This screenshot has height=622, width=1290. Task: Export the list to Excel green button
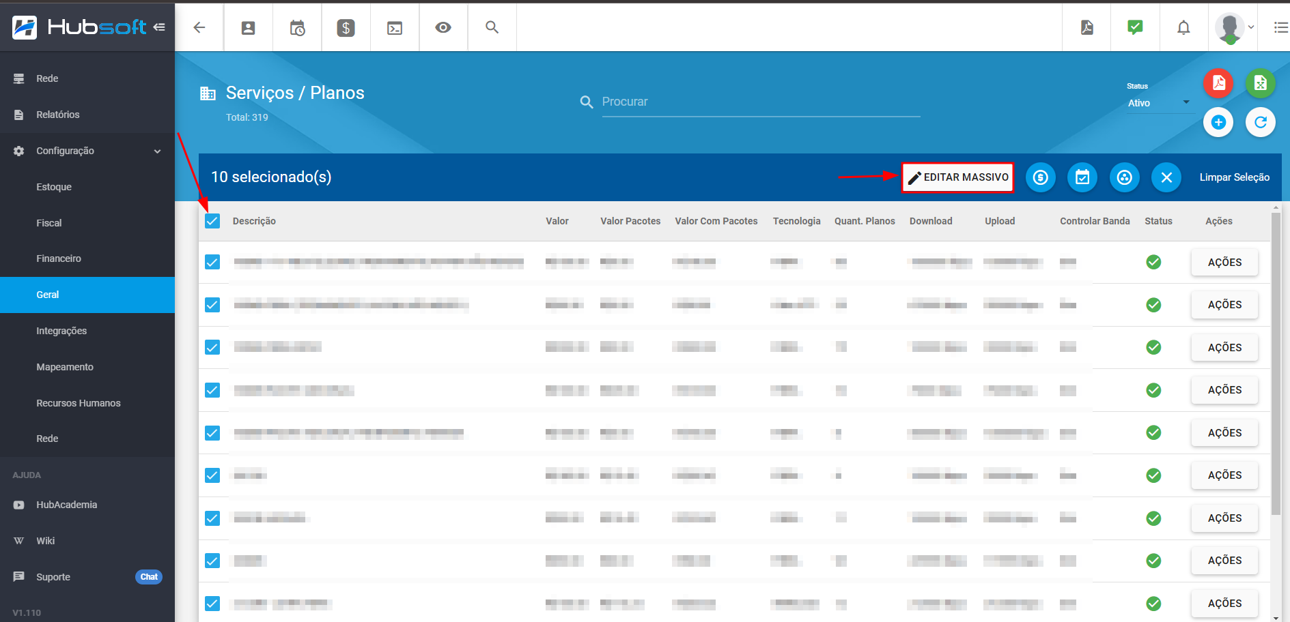[x=1261, y=83]
